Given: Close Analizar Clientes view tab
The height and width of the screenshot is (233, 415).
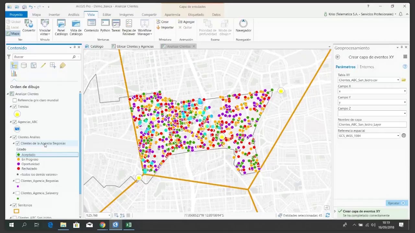Looking at the screenshot, I should coord(194,46).
